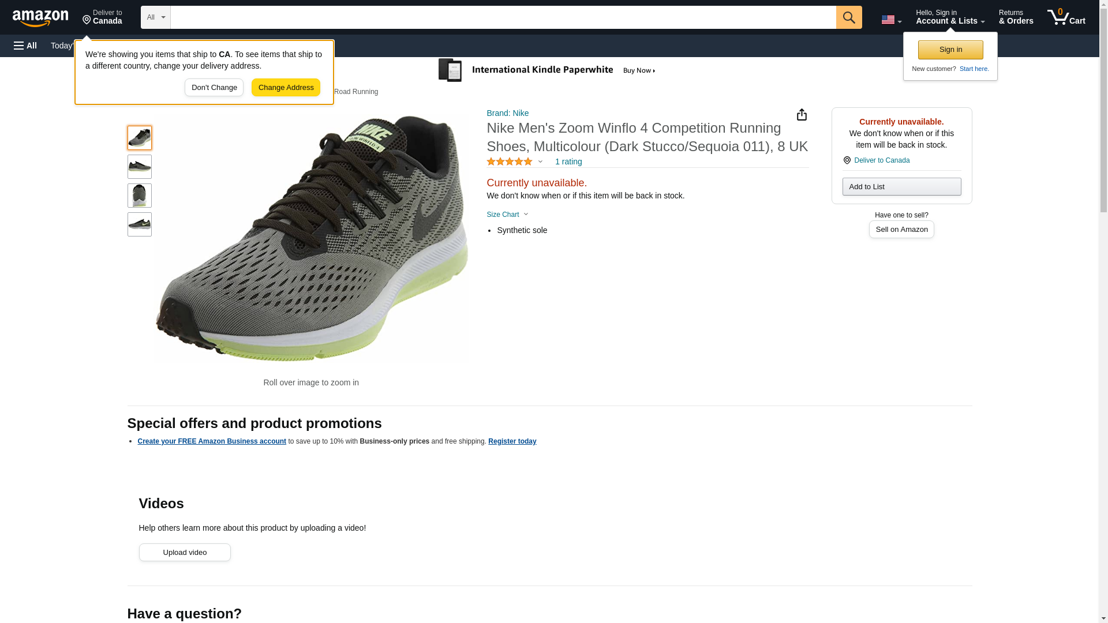Expand the search category All dropdown
The width and height of the screenshot is (1108, 623).
pyautogui.click(x=155, y=17)
